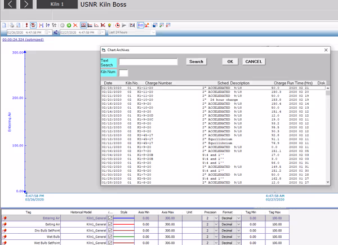This screenshot has width=338, height=245.
Task: Click the red vertical marker icon
Action: tap(26, 25)
